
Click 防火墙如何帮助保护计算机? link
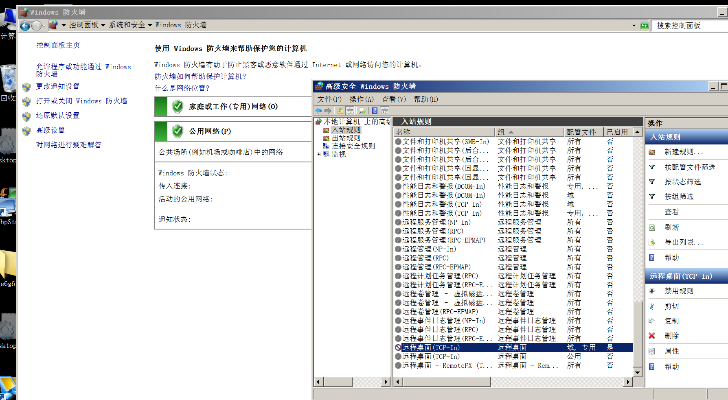click(200, 77)
